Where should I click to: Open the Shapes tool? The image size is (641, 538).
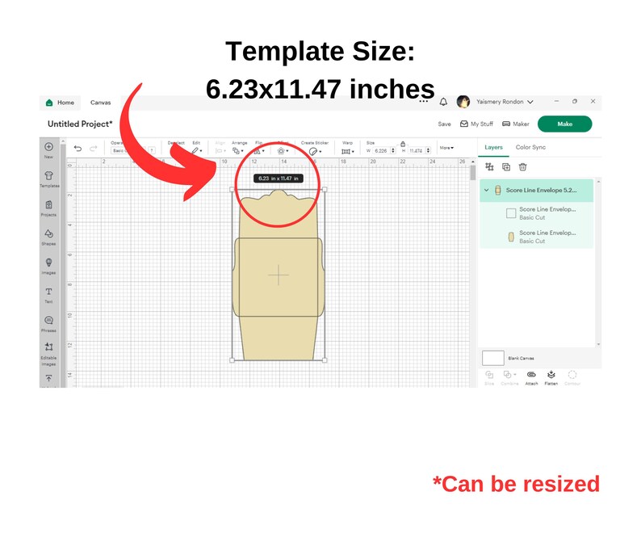pyautogui.click(x=48, y=237)
